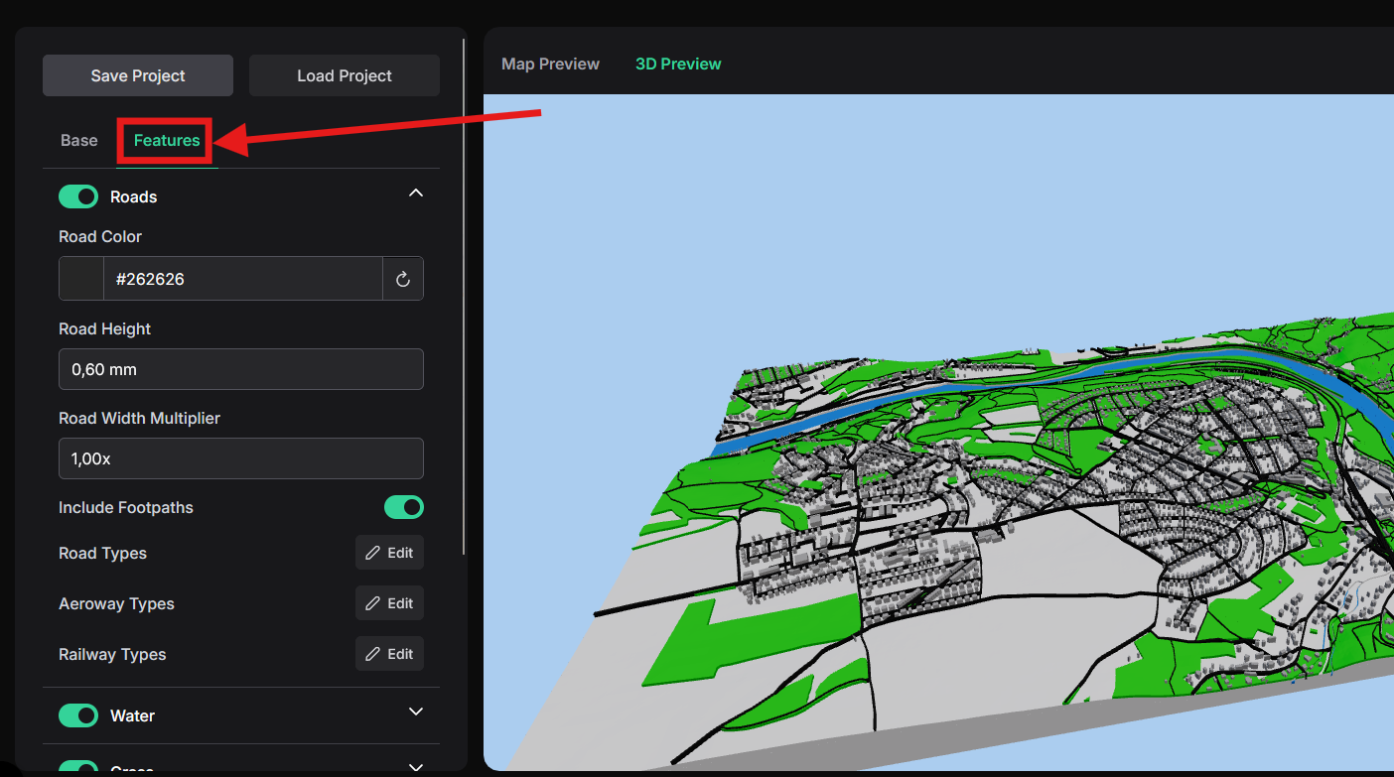Image resolution: width=1394 pixels, height=777 pixels.
Task: Collapse the Roads section chevron
Action: pyautogui.click(x=416, y=194)
